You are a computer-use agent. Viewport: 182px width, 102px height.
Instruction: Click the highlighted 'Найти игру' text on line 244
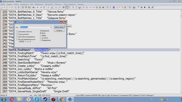tap(42, 50)
